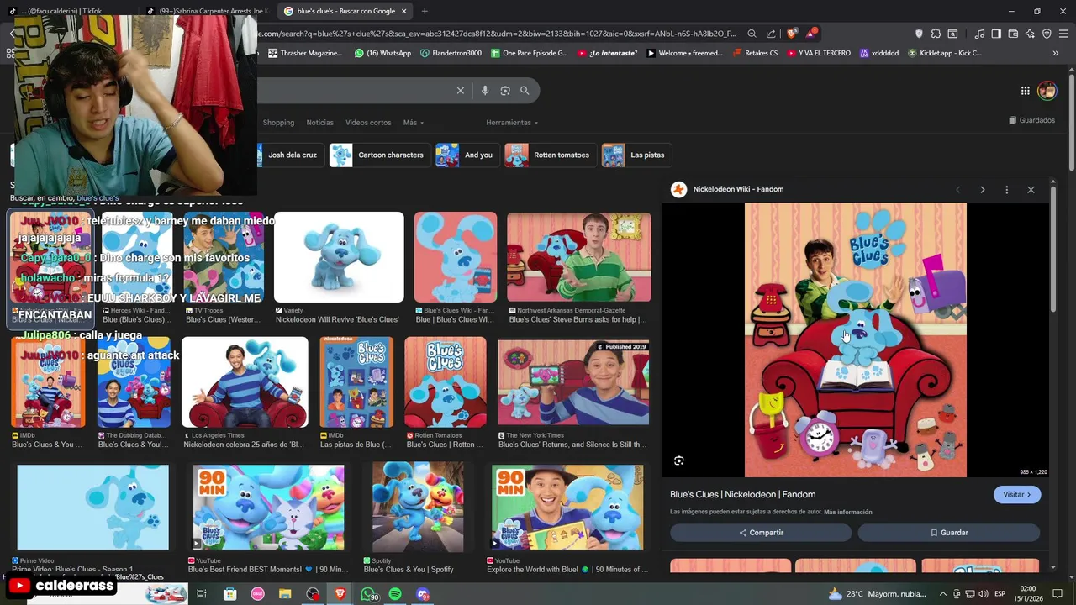Open Rotten Tomatoes Blue's Clues thumbnail
This screenshot has width=1076, height=605.
[x=446, y=382]
